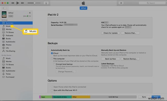Click the Other storage segment
This screenshot has width=167, height=101.
point(81,97)
